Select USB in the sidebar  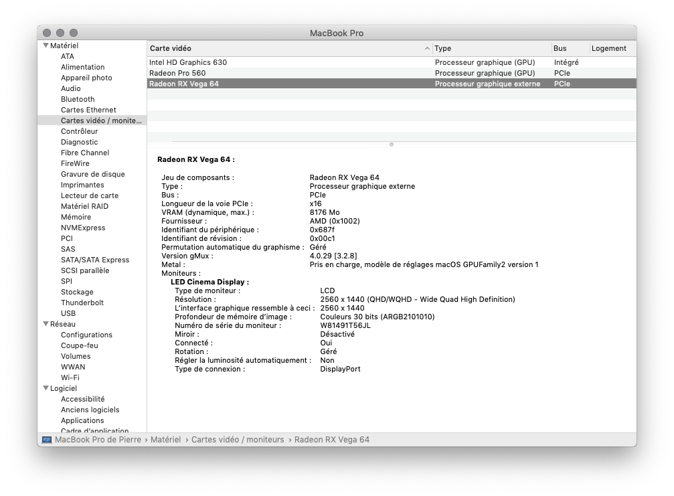68,313
